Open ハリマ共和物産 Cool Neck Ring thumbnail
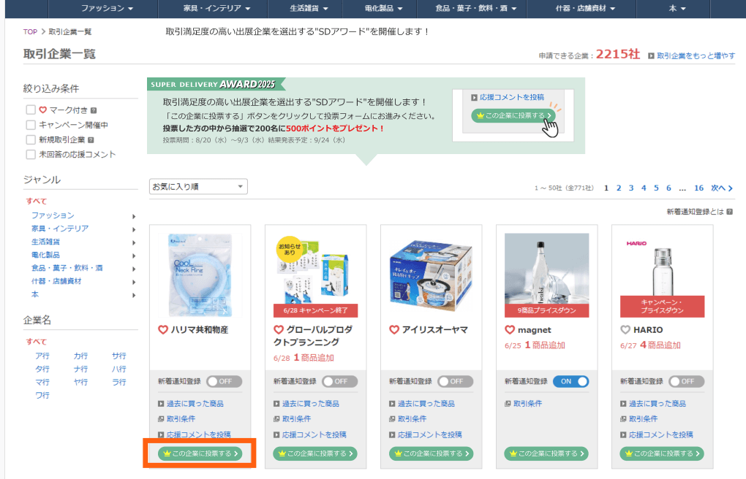Image resolution: width=746 pixels, height=479 pixels. click(x=200, y=275)
